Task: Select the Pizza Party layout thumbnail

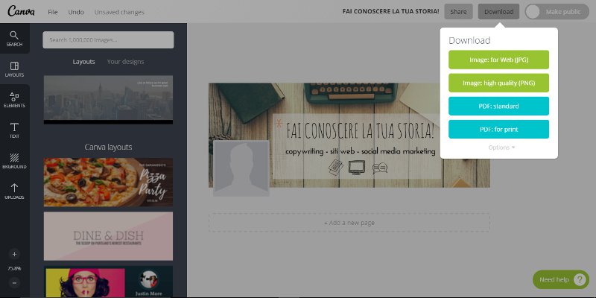Action: (108, 182)
